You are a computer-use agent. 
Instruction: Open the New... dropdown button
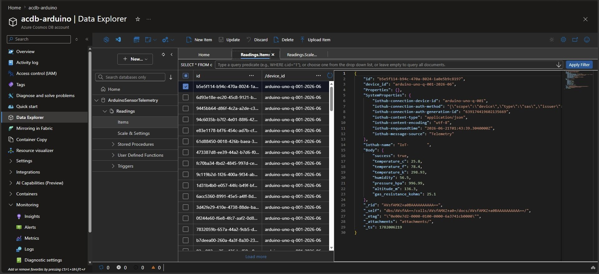[135, 59]
